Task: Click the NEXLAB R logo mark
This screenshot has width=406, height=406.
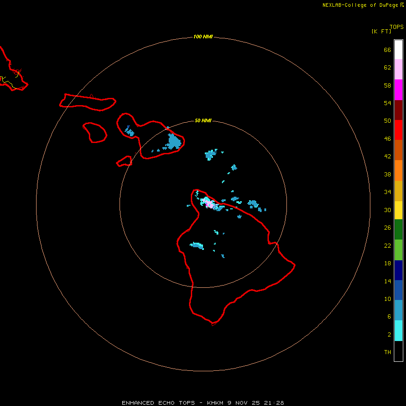Action: [402, 5]
